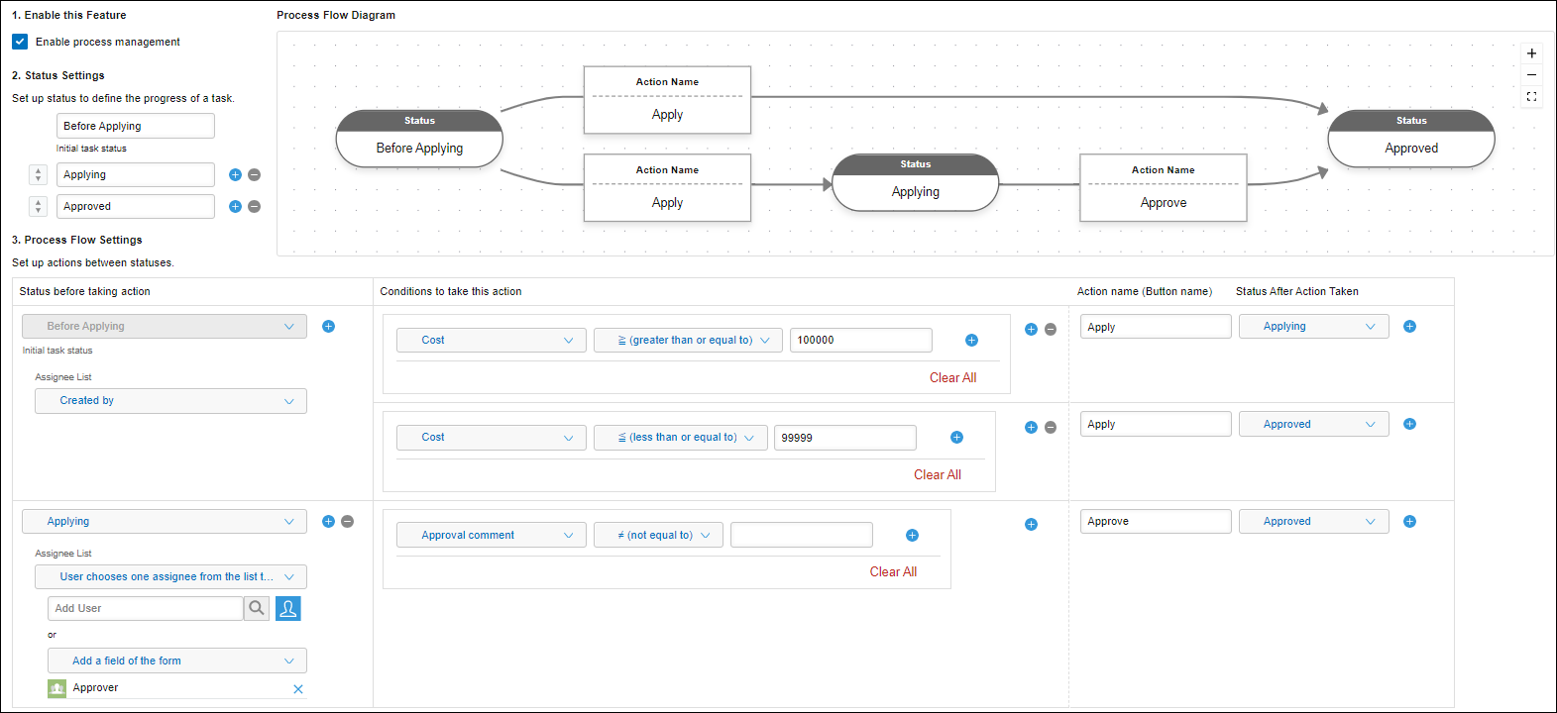
Task: Fit the process flow diagram to screen
Action: click(x=1531, y=96)
